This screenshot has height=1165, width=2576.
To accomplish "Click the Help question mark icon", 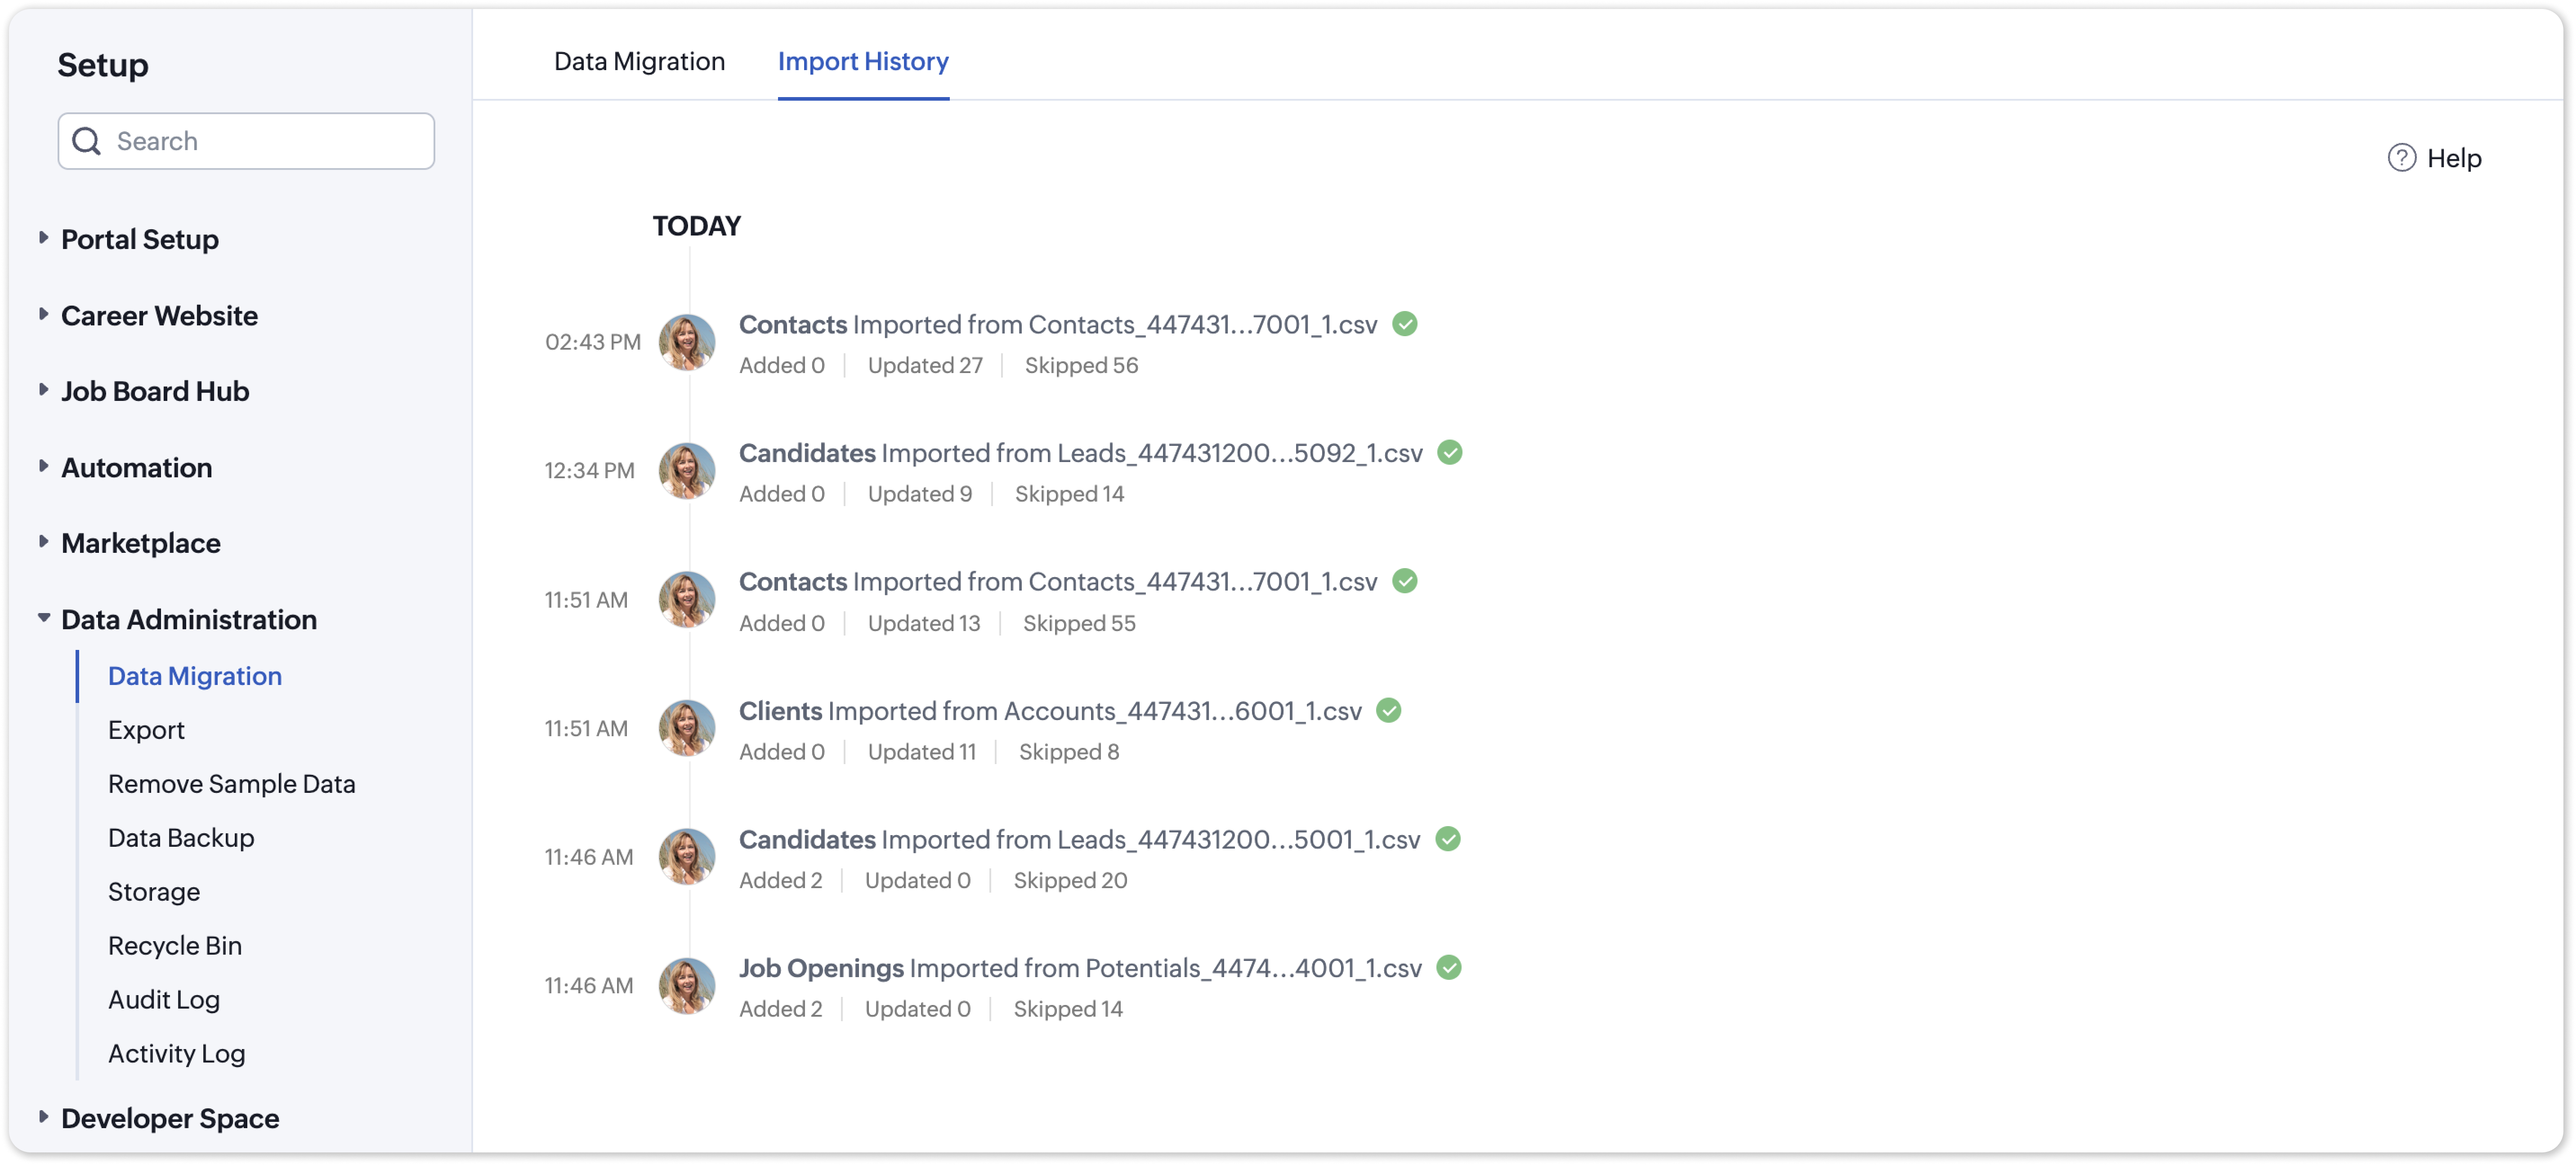I will tap(2401, 158).
